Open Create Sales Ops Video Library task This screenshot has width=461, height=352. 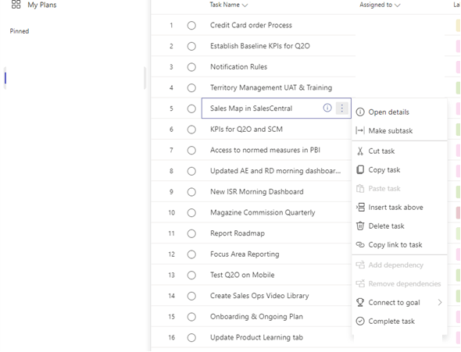259,296
